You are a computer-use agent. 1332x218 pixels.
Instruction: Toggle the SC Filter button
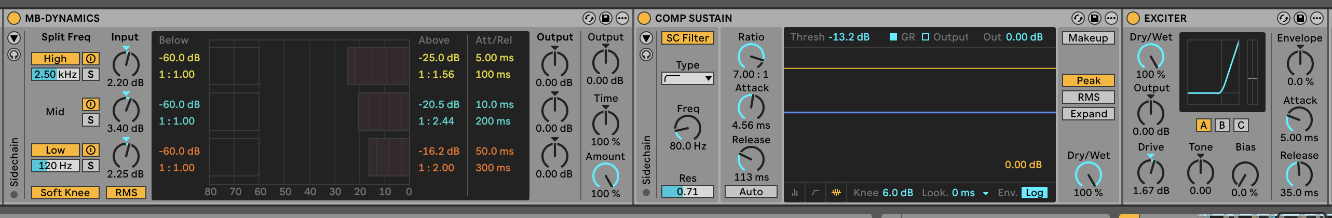pos(688,38)
